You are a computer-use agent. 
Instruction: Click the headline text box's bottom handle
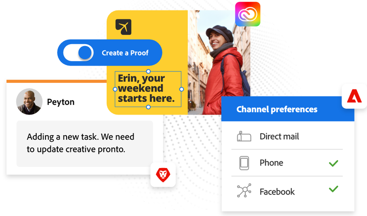(x=148, y=107)
